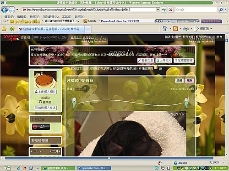Viewport: 229px width, 171px height.
Task: Click the toolbar media player play control
Action: click(x=156, y=21)
